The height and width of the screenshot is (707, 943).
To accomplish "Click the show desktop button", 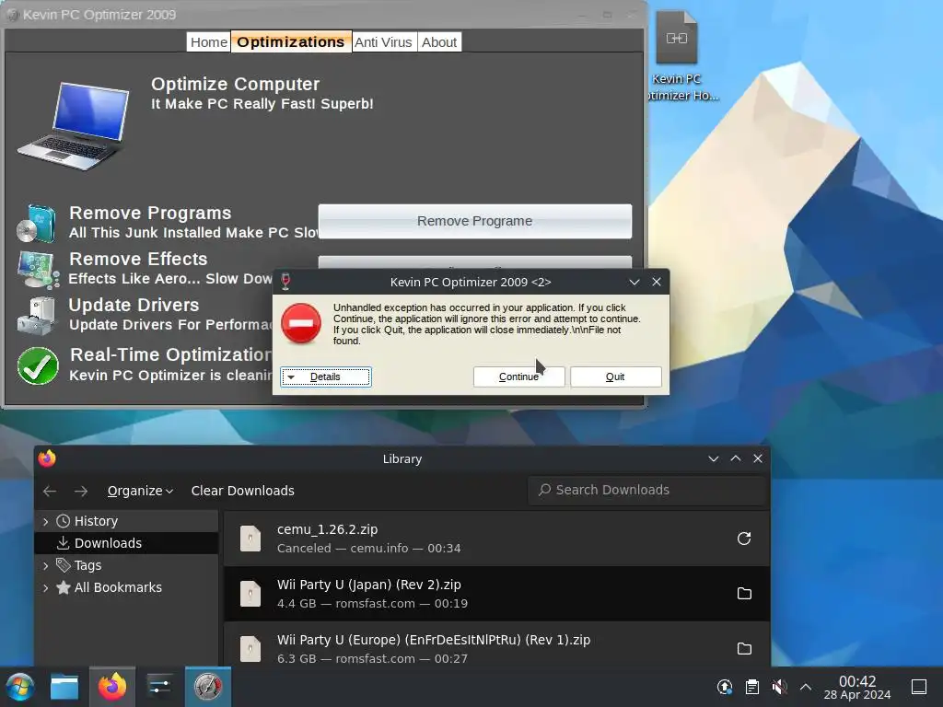I will [919, 687].
